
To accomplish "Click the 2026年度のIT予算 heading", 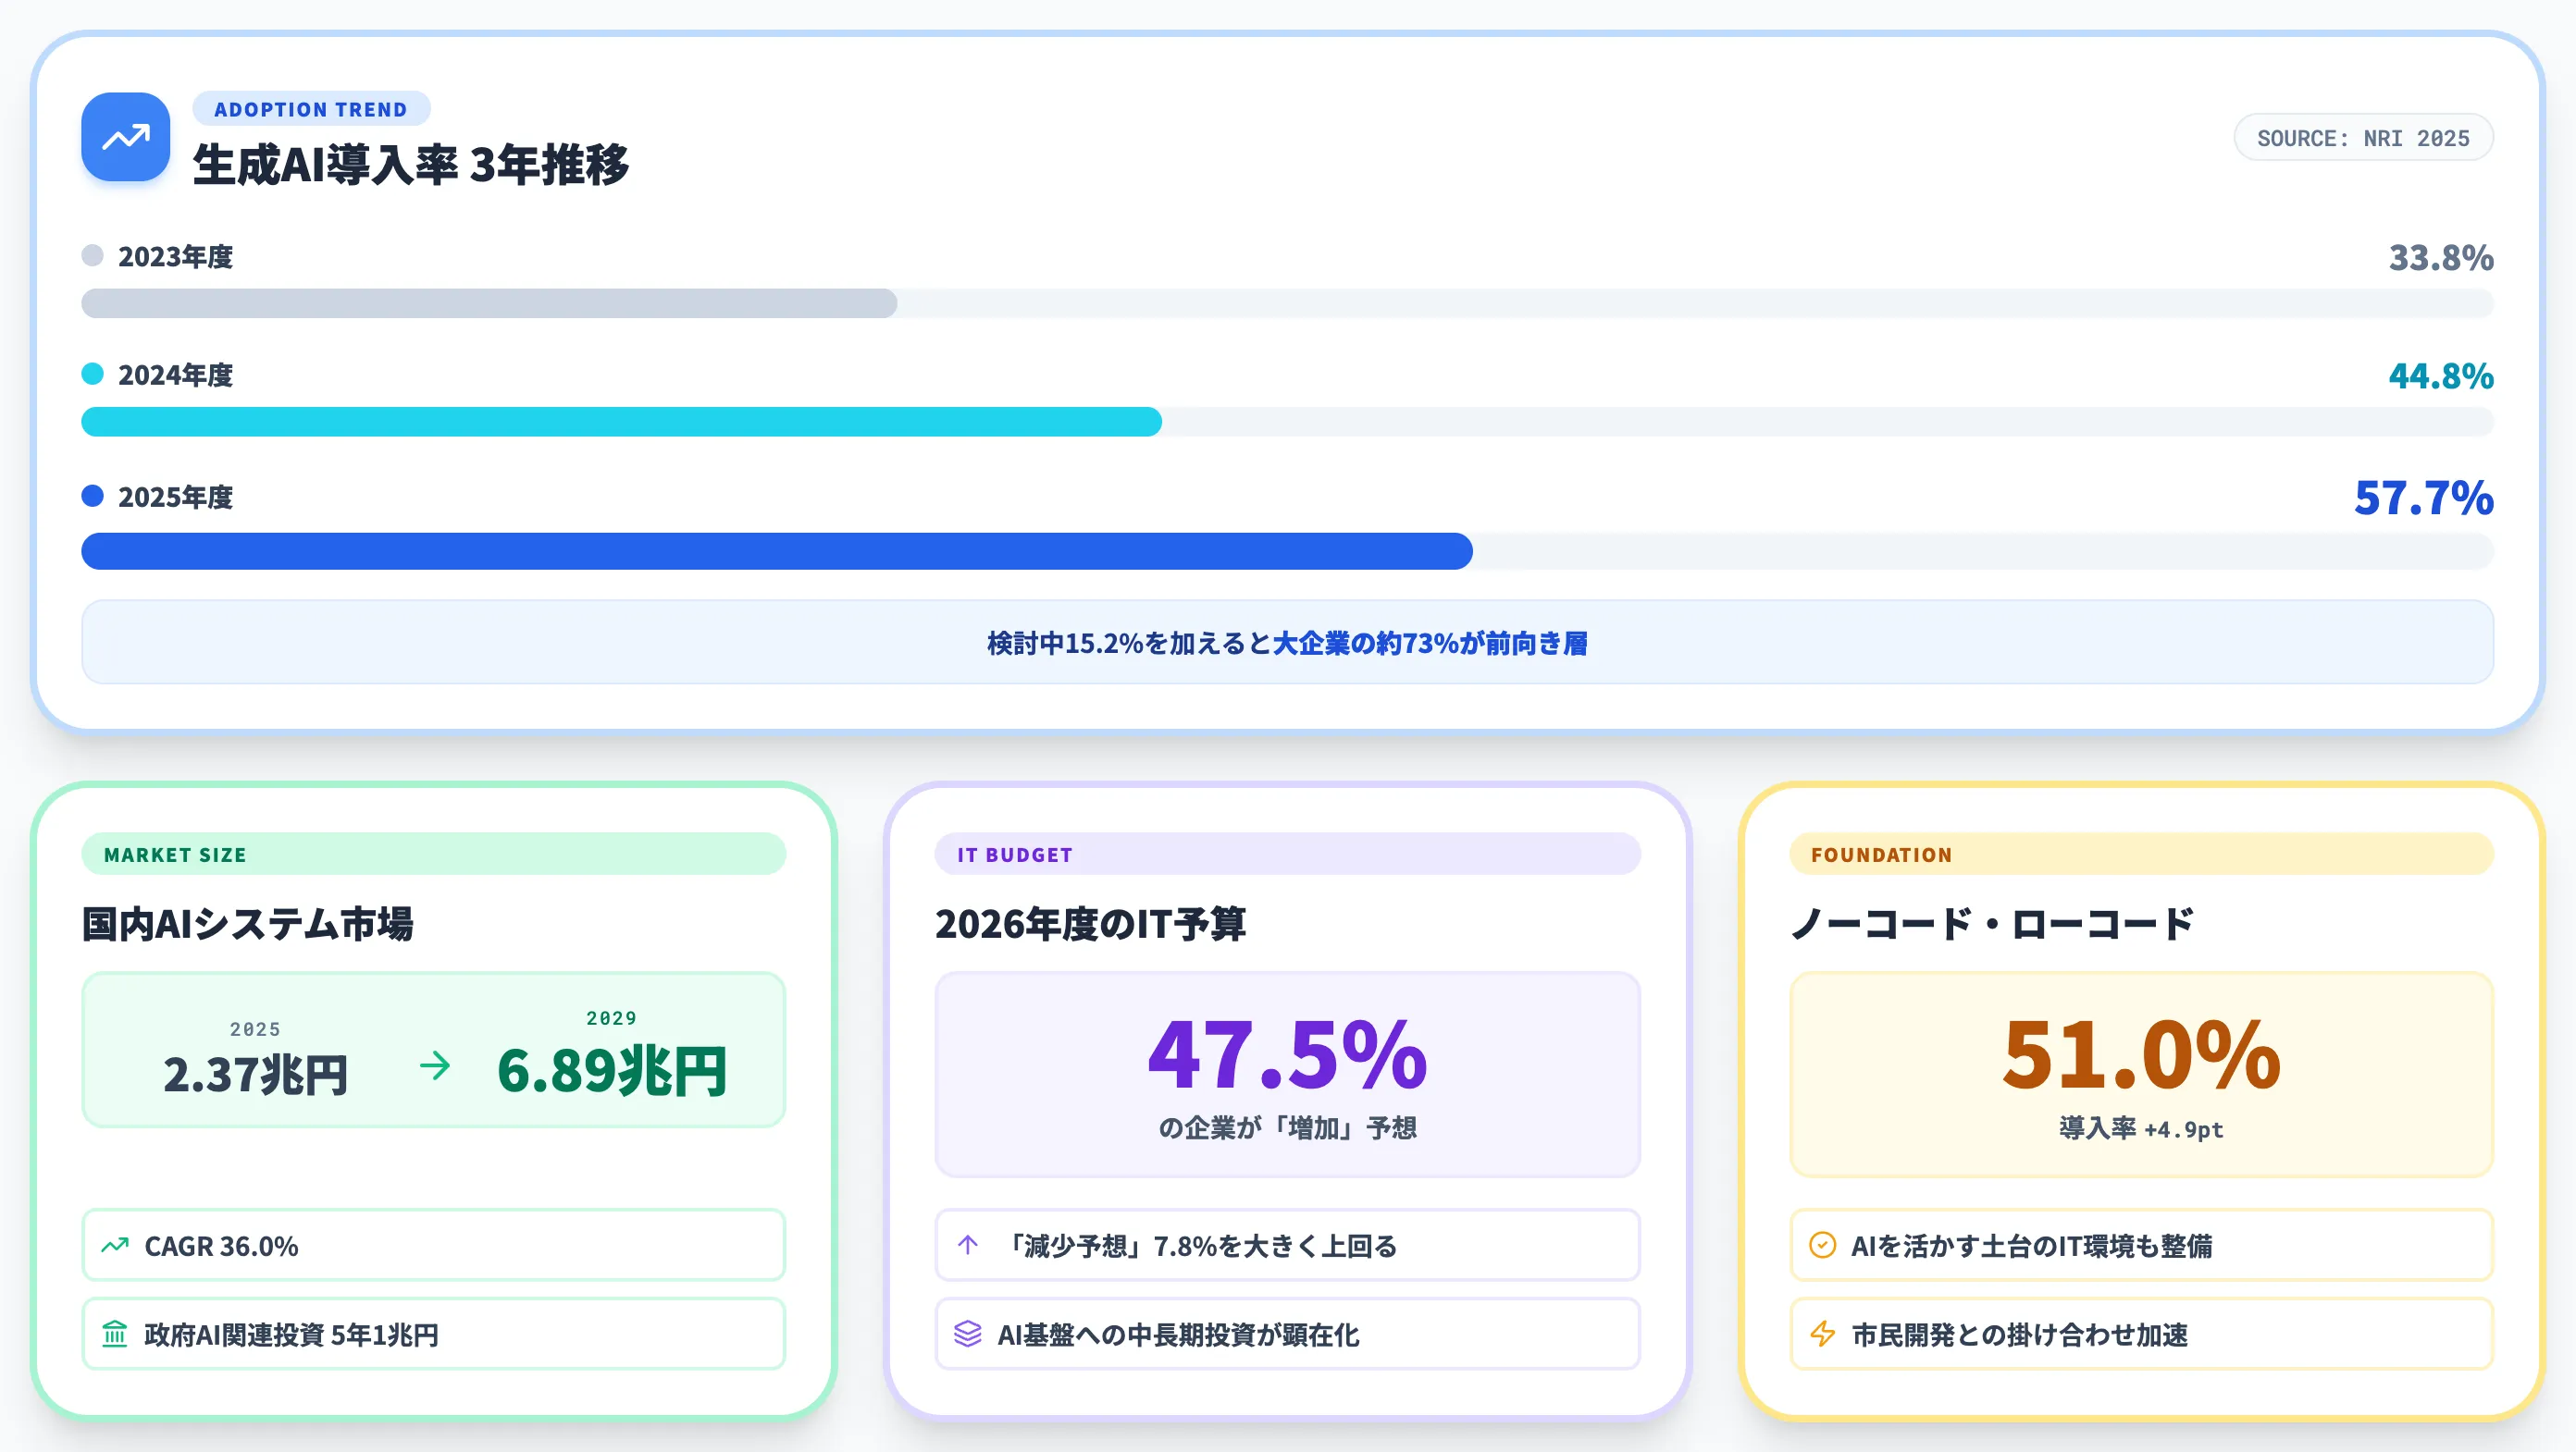I will (1091, 923).
